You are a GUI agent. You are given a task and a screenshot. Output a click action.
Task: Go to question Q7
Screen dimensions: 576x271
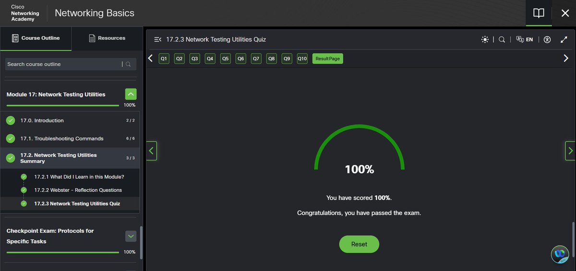pyautogui.click(x=256, y=59)
